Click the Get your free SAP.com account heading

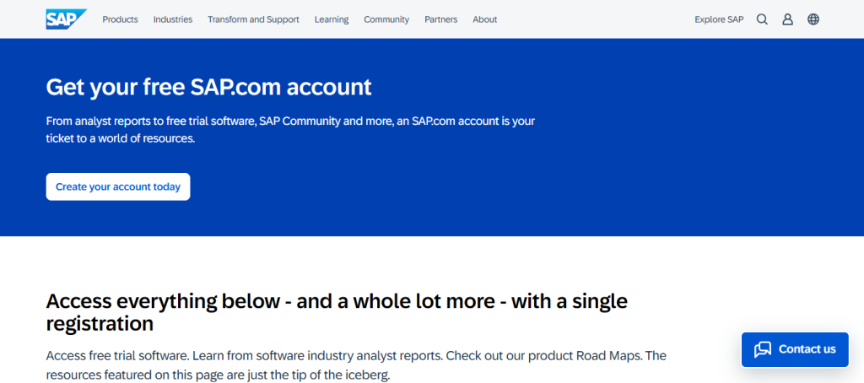(209, 88)
